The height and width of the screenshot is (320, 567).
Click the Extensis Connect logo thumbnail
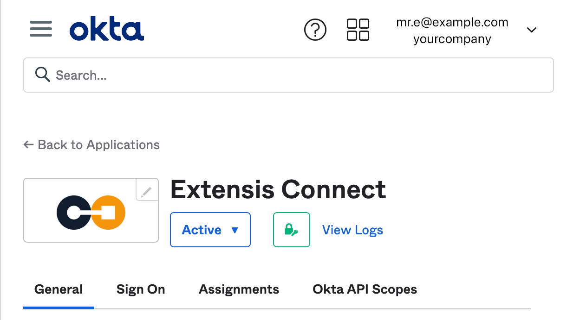(x=91, y=210)
